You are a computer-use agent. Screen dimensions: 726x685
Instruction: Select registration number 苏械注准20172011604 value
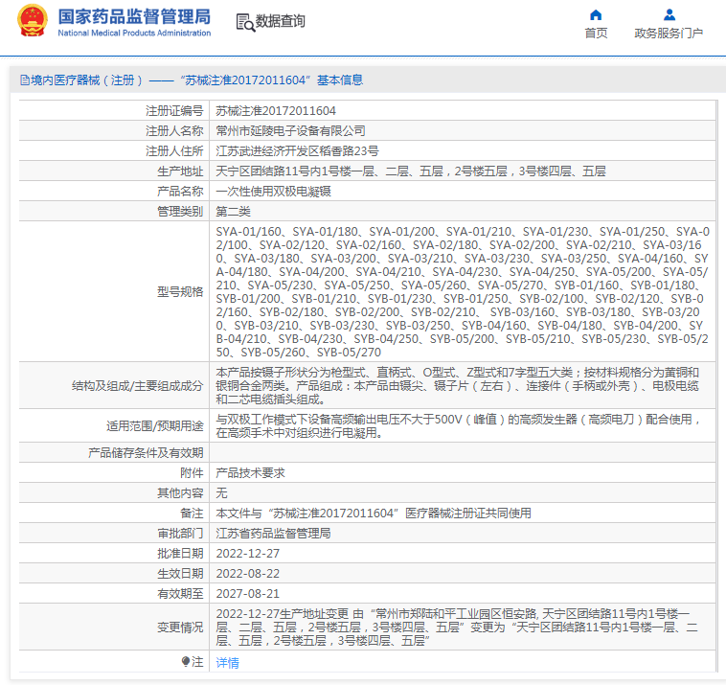pos(276,111)
